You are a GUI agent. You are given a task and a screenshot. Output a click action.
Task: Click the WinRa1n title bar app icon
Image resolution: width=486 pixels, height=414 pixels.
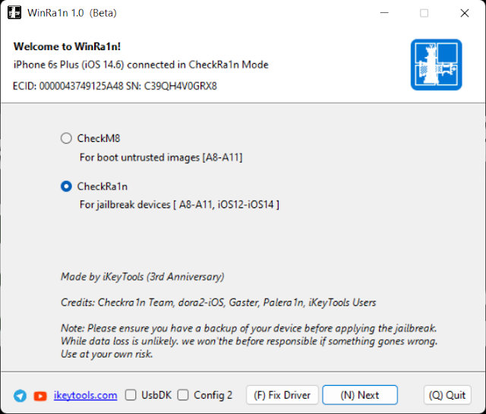tap(14, 13)
